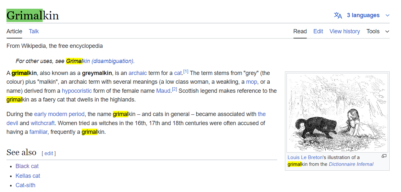Open the grimalkin illustration thumbnail
Viewport: 401px width, 192px height.
337,112
